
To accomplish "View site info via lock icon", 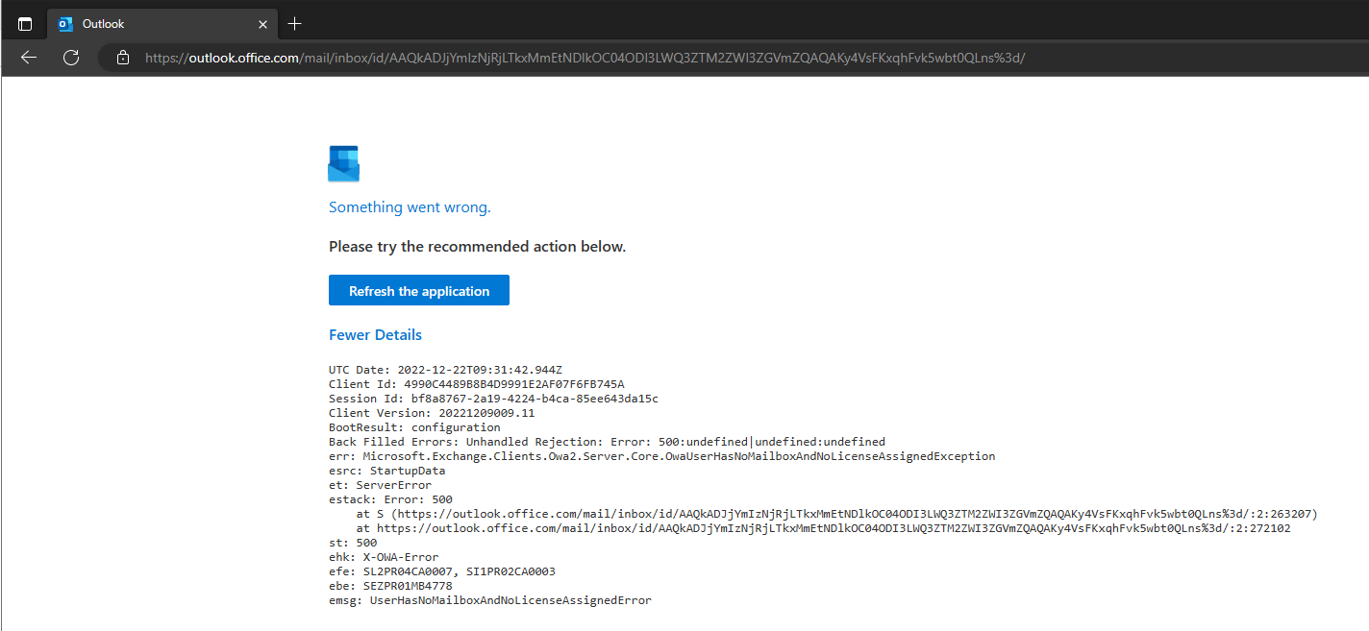I will 122,58.
